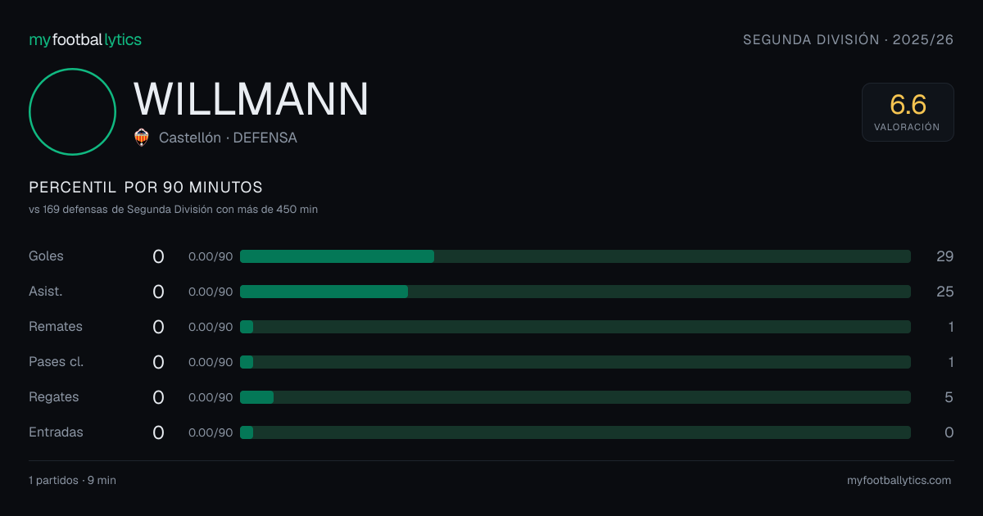Click the Entradas stat label
Viewport: 983px width, 516px height.
click(x=56, y=432)
